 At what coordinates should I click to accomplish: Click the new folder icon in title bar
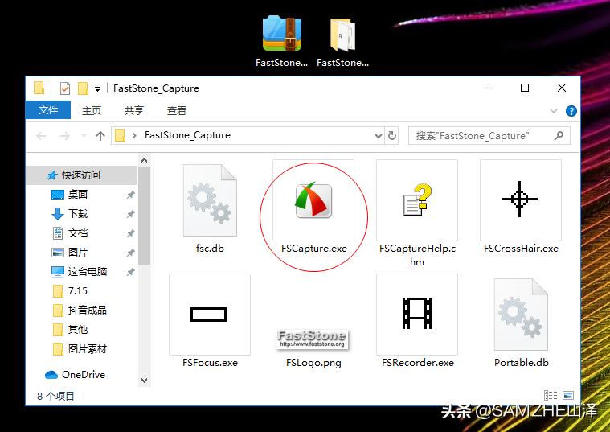coord(83,88)
